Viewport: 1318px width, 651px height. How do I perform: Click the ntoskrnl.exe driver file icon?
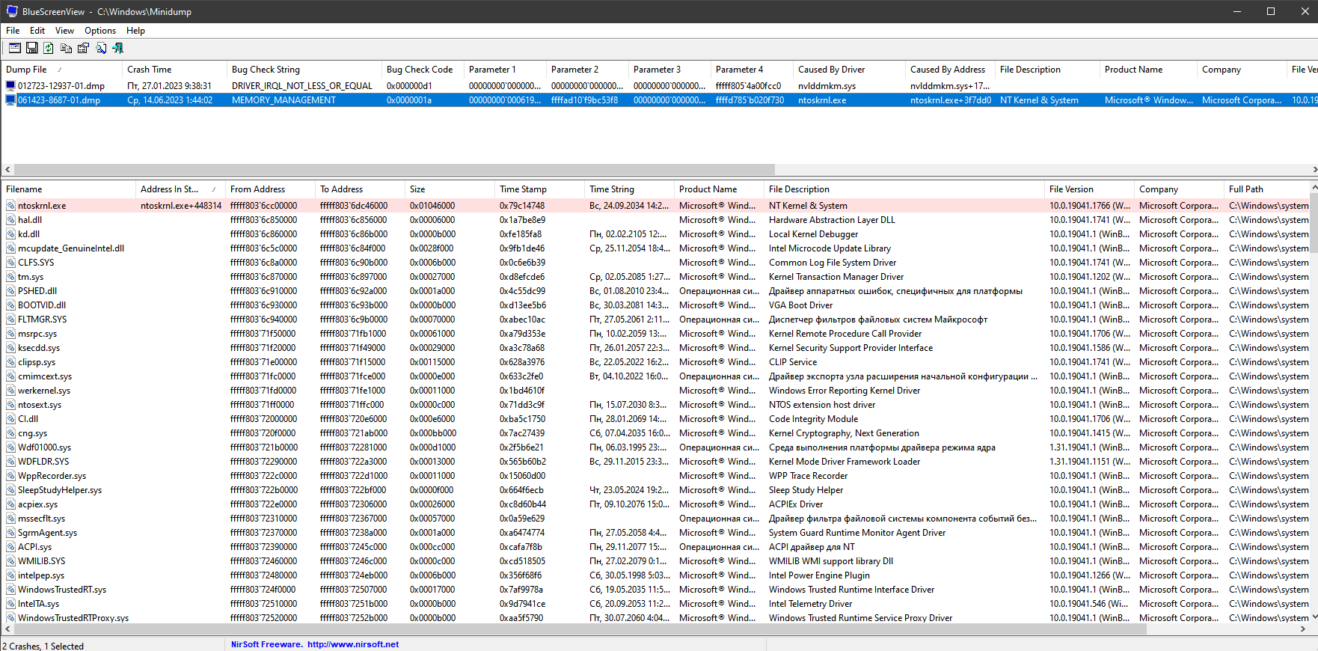point(11,206)
